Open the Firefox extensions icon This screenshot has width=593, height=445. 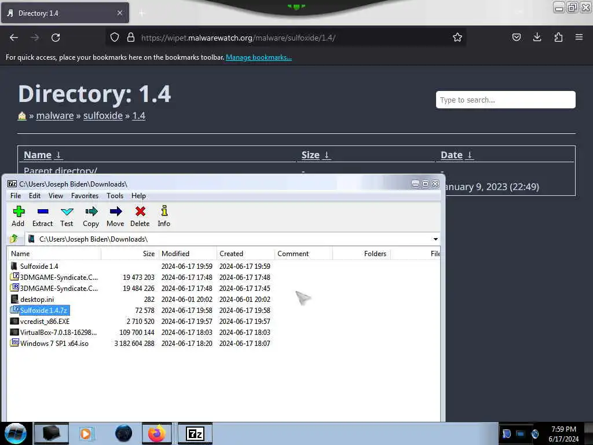pyautogui.click(x=558, y=38)
